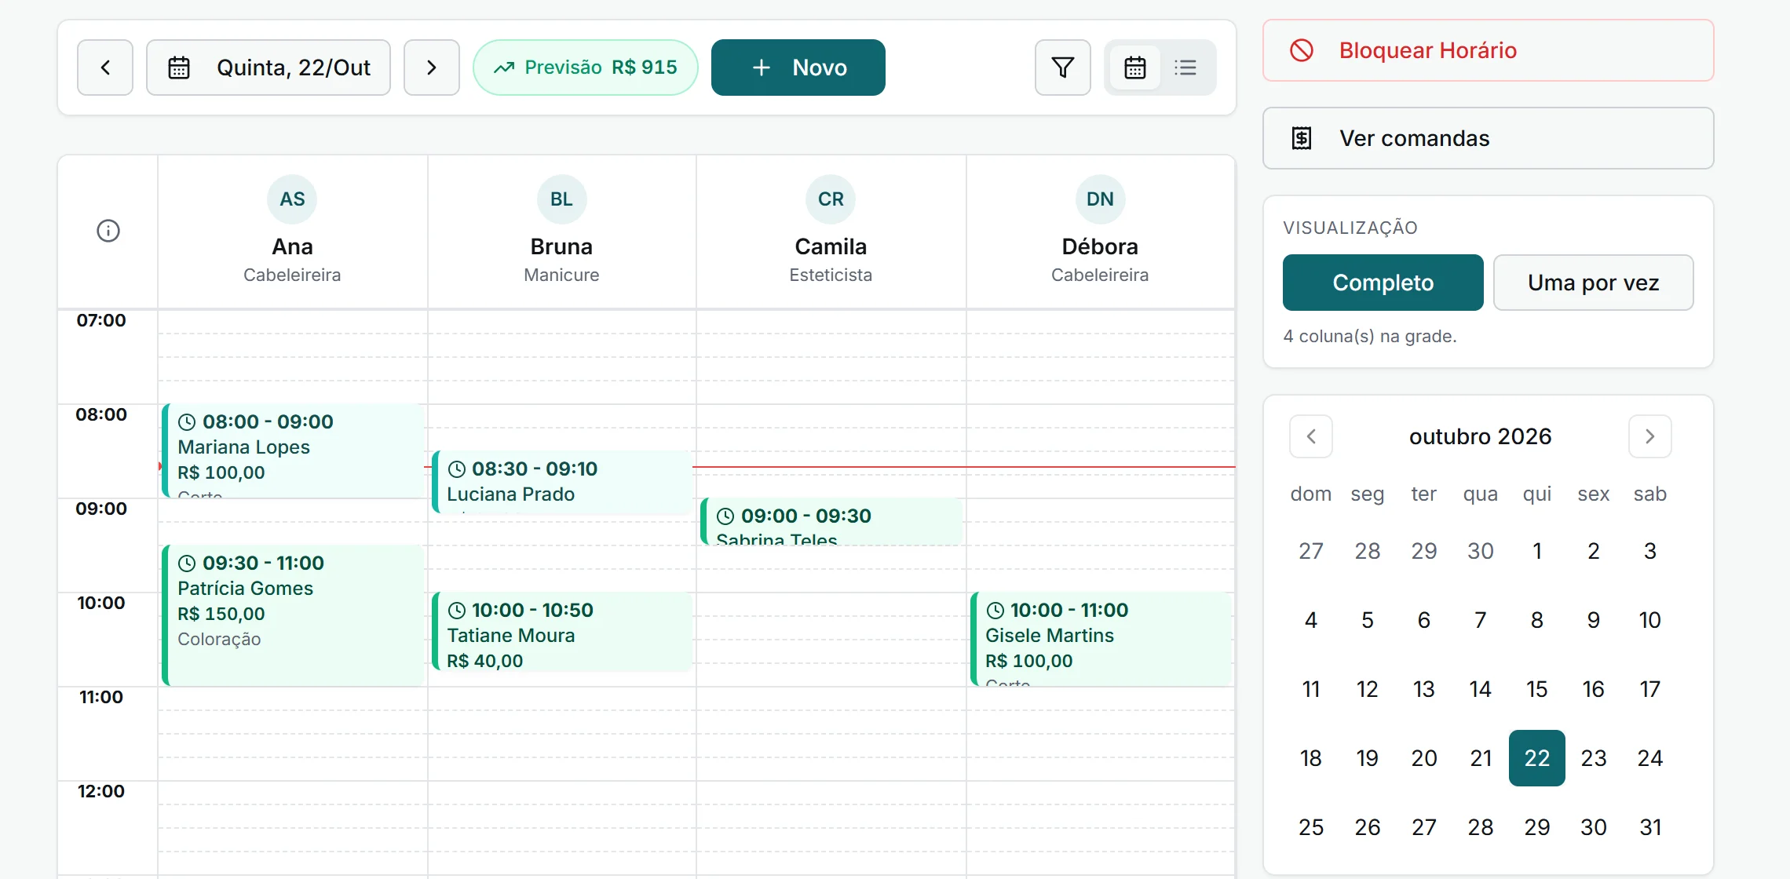
Task: Click the 12:00 time label
Action: (x=101, y=791)
